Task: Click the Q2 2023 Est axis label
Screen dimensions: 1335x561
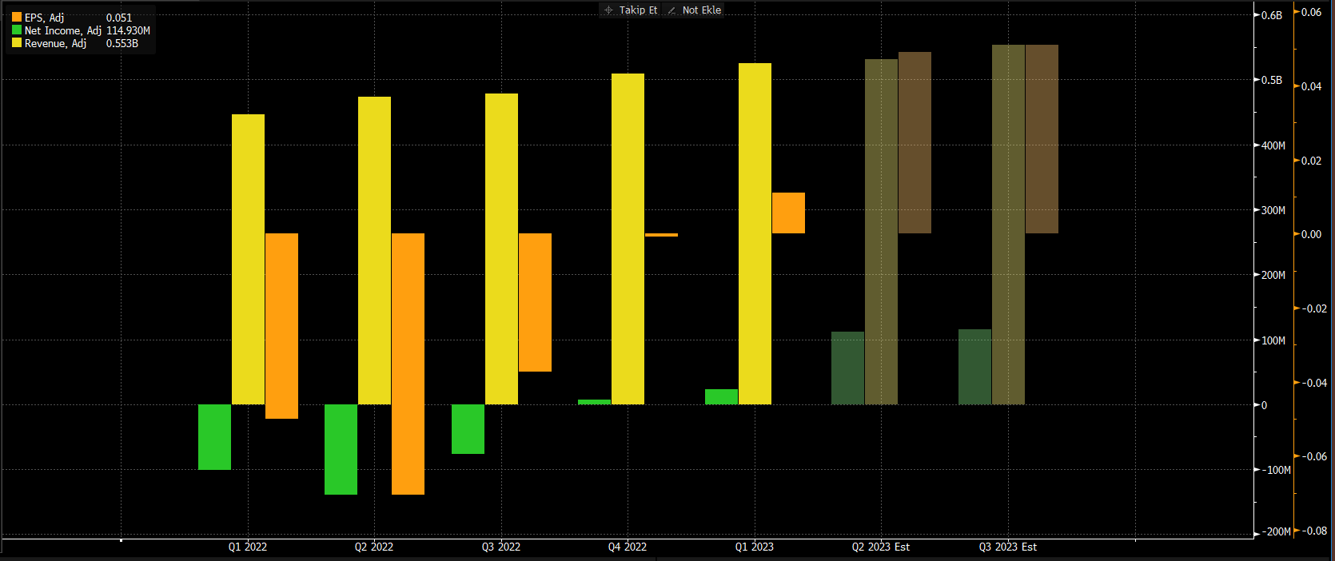Action: click(881, 547)
